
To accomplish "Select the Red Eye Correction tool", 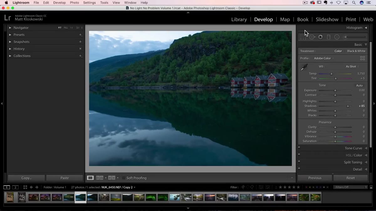I will (321, 37).
